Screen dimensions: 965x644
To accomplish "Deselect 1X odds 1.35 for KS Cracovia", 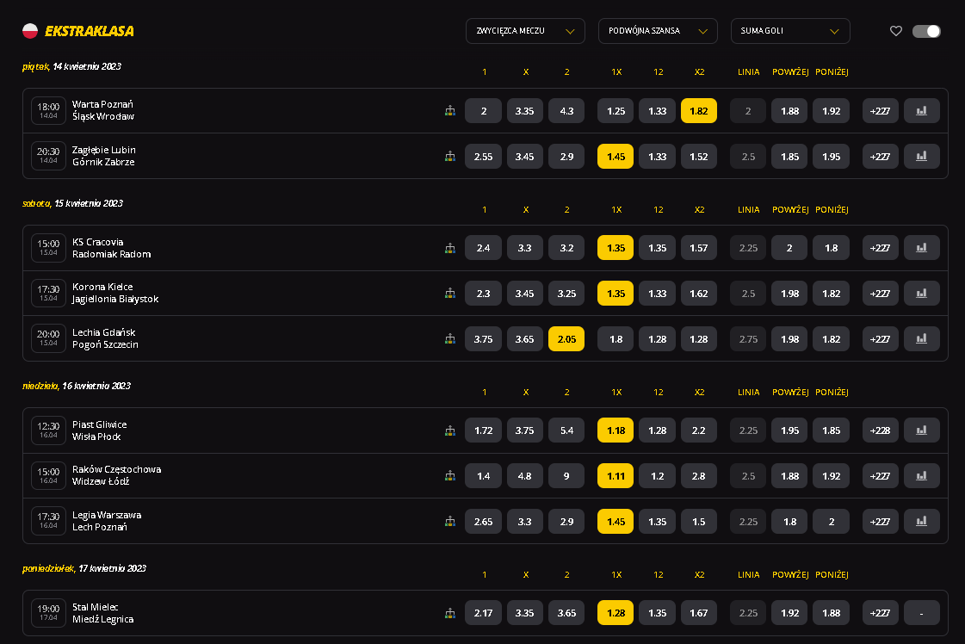I will tap(615, 247).
